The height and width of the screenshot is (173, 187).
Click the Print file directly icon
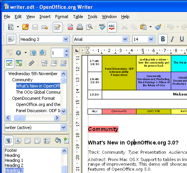click(80, 27)
